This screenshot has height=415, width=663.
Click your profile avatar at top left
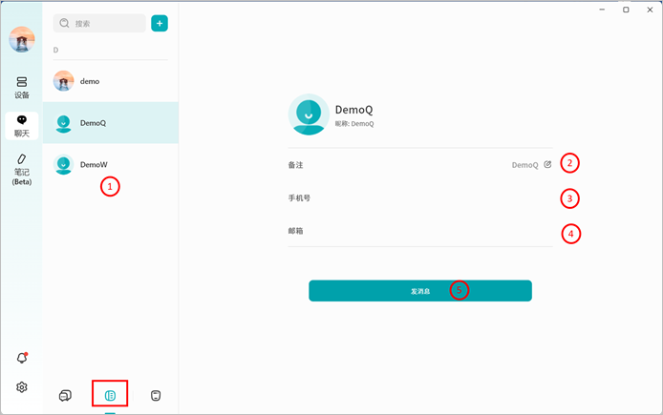[21, 39]
